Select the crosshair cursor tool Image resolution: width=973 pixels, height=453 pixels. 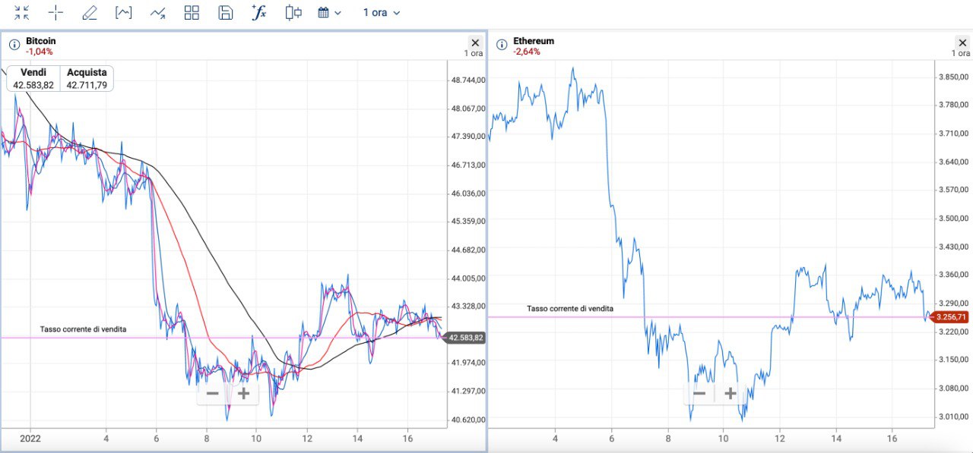click(55, 13)
